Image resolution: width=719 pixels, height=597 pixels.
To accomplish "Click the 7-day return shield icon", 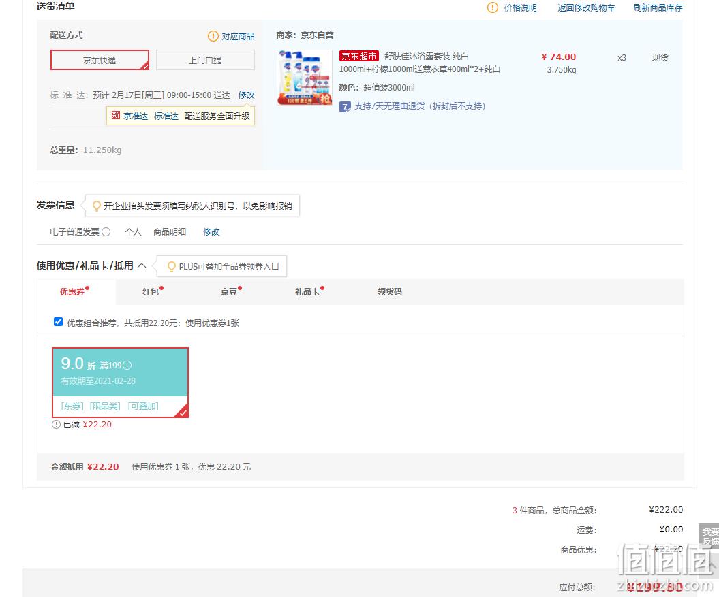I will pos(345,107).
